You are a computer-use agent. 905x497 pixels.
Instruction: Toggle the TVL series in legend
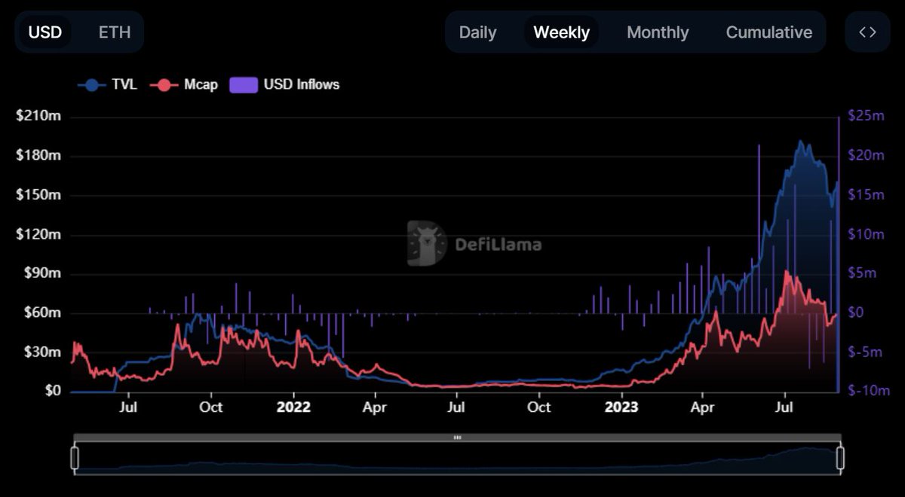(107, 84)
